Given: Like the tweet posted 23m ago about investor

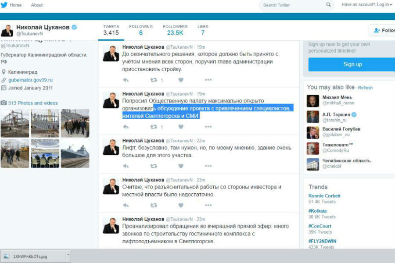Looking at the screenshot, I should pyautogui.click(x=181, y=205).
